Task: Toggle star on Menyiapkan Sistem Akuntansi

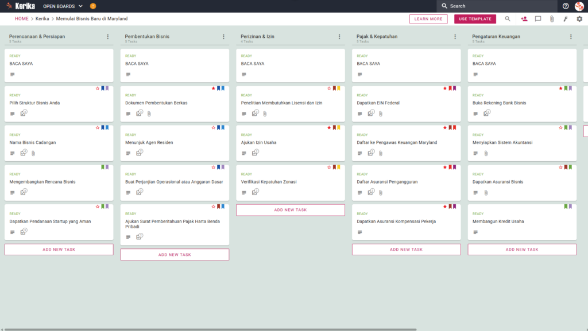Action: (x=560, y=128)
